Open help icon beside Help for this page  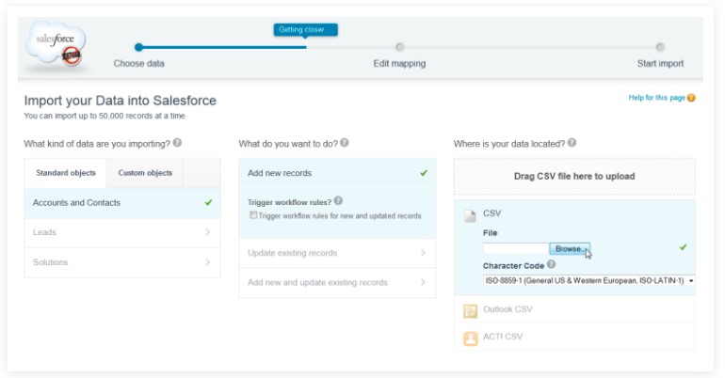(691, 98)
